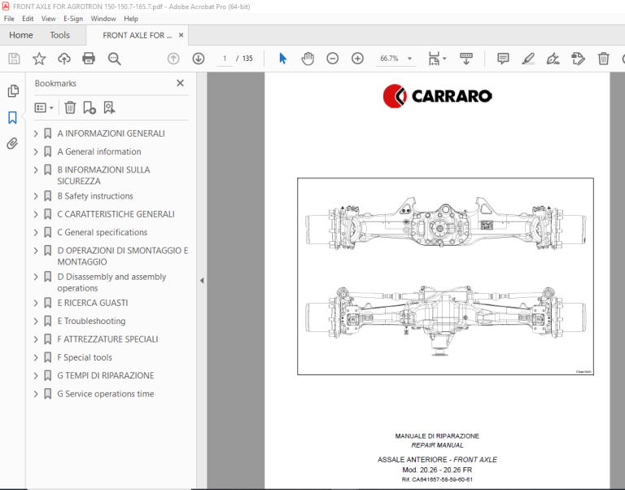Close the FRONT AXLE FOR document tab
Screen dimensions: 625x490
[x=181, y=35]
